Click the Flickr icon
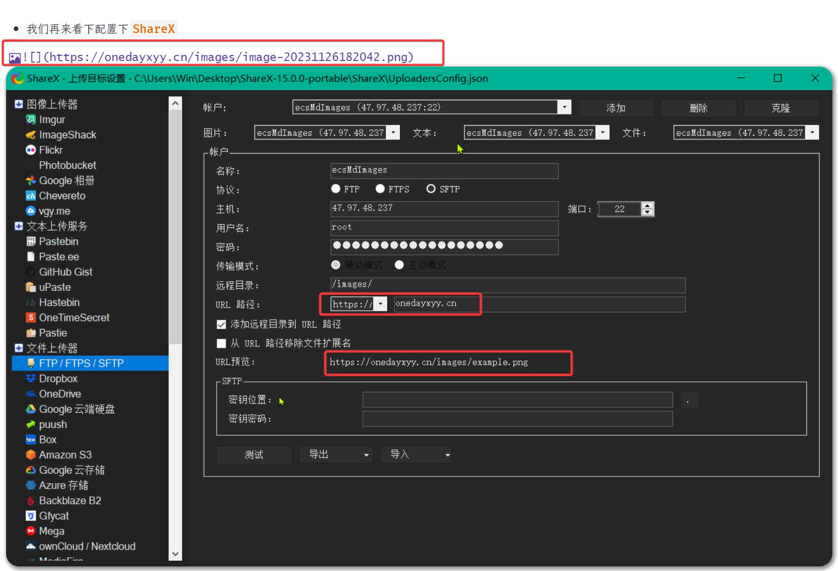The image size is (838, 571). pyautogui.click(x=31, y=150)
